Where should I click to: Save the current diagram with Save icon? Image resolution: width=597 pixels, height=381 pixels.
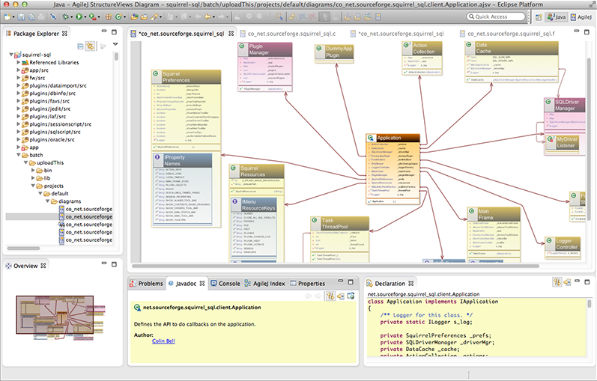tap(21, 16)
